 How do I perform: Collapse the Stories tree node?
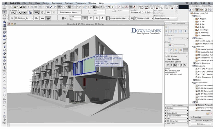click(x=192, y=16)
